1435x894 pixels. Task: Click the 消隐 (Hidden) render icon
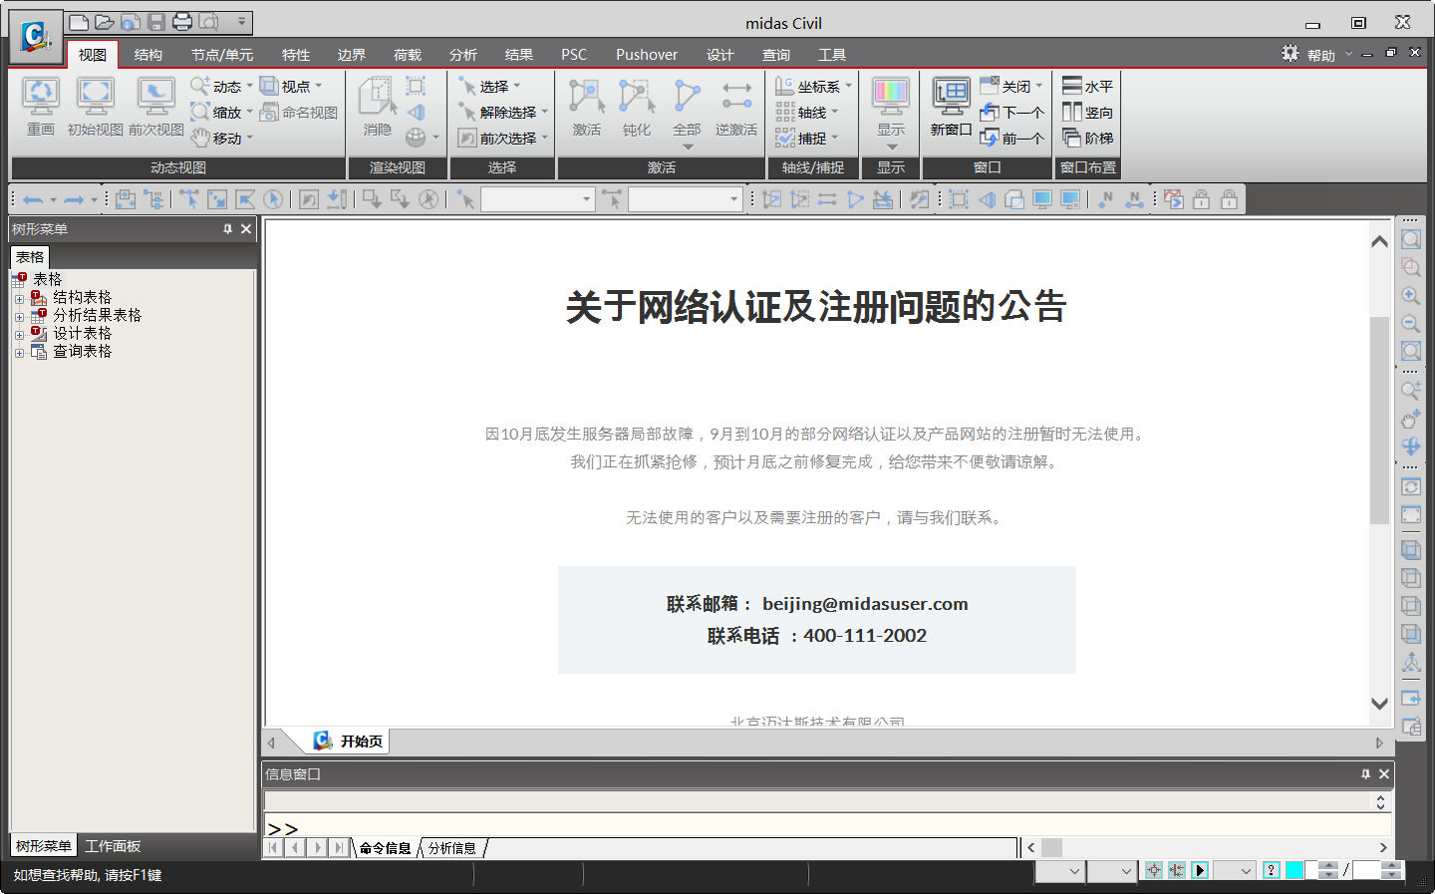(378, 107)
